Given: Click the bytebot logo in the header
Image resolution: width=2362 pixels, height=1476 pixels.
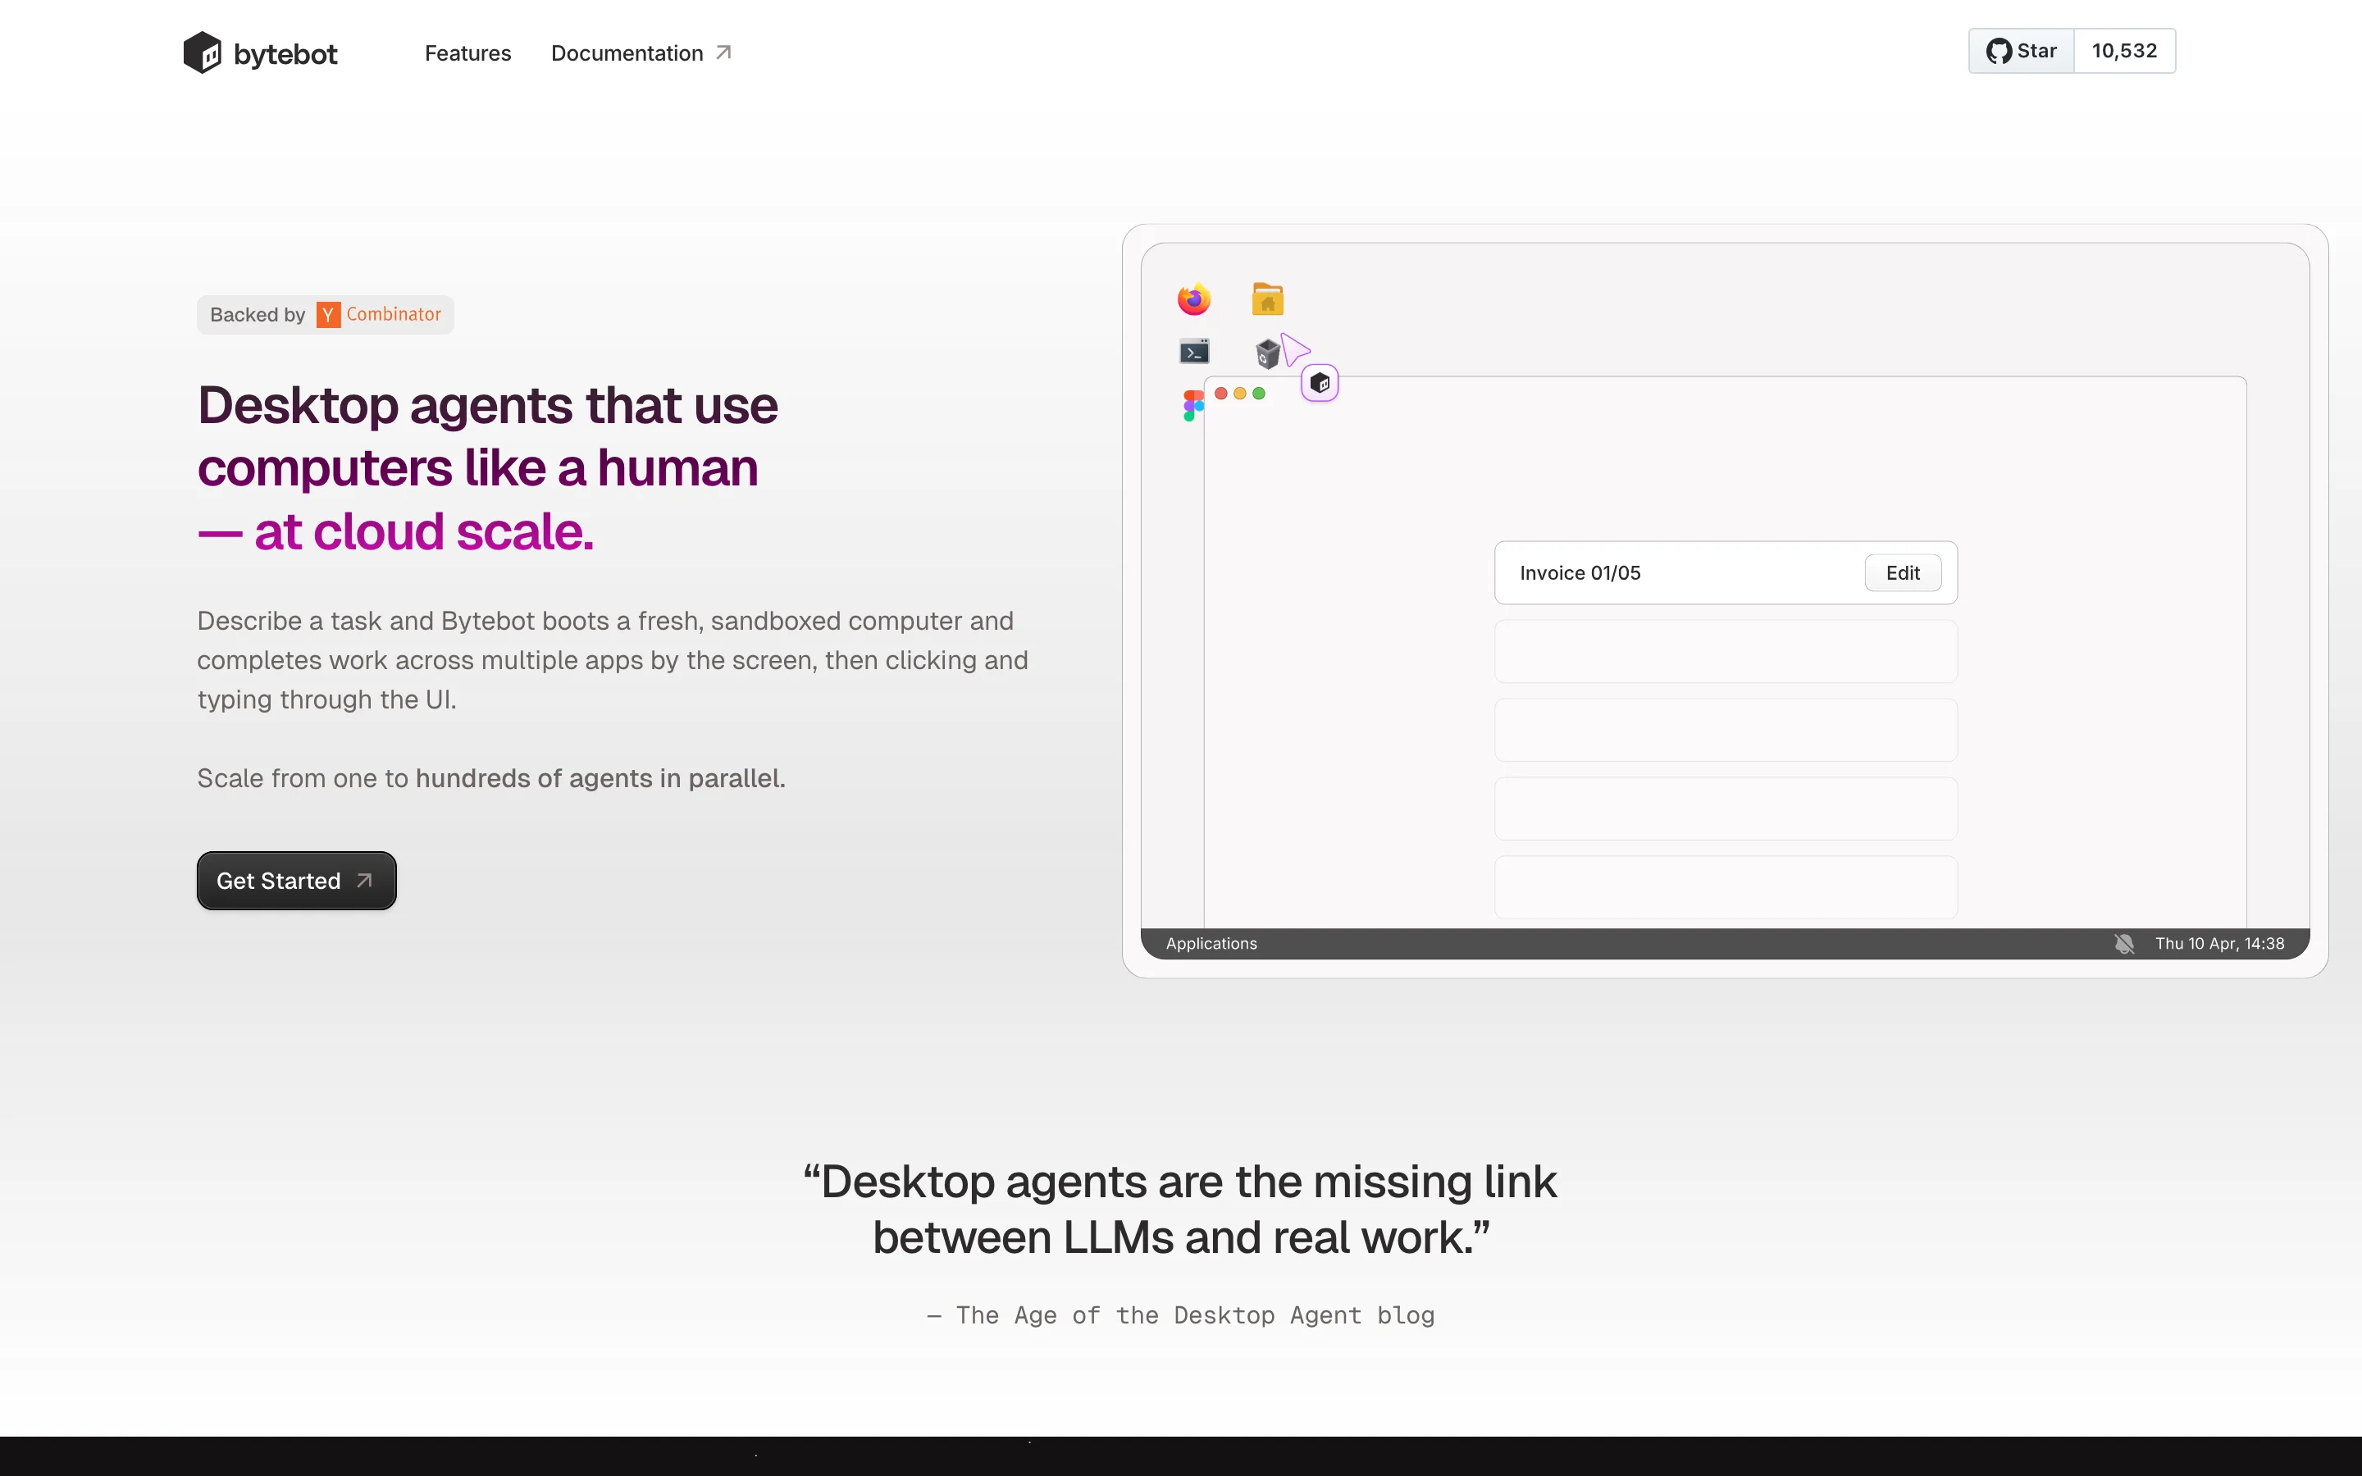Looking at the screenshot, I should 260,52.
